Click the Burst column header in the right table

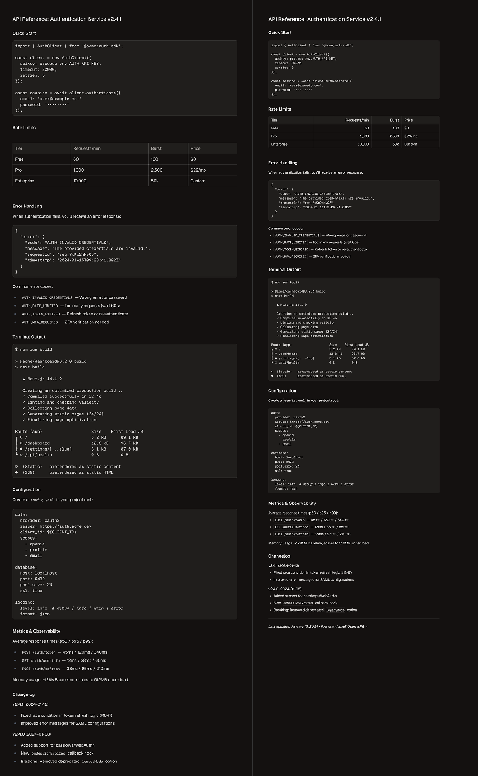click(x=394, y=120)
